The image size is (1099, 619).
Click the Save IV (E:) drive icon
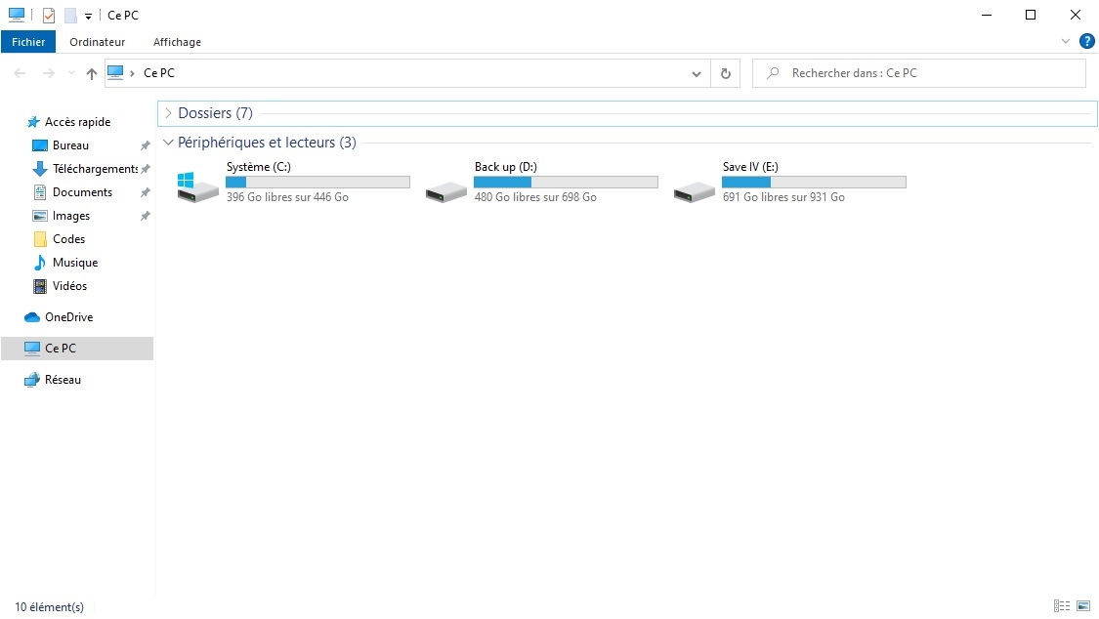(694, 191)
